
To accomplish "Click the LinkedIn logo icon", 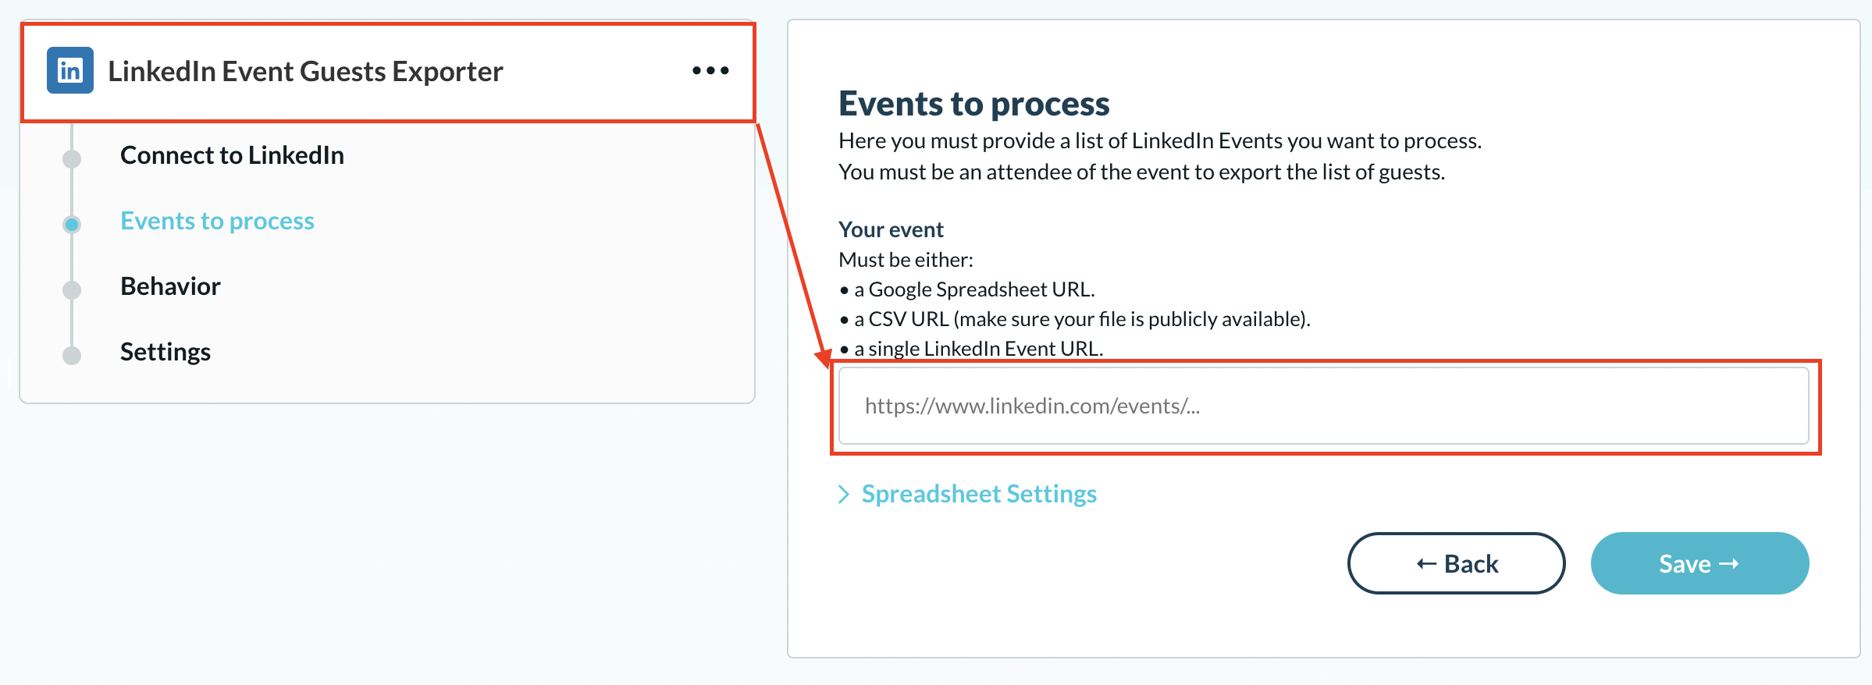I will [x=70, y=70].
